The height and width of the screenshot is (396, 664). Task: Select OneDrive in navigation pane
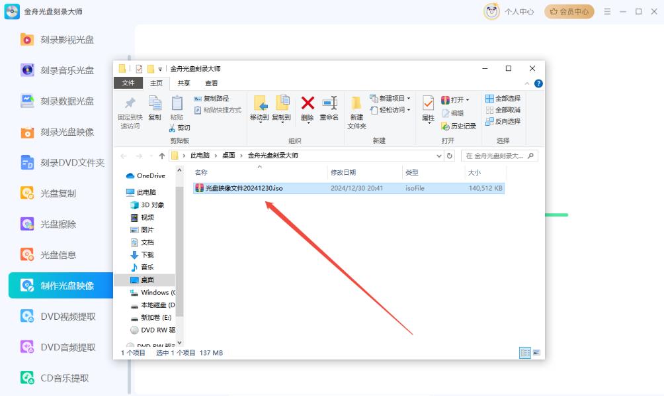click(x=146, y=175)
